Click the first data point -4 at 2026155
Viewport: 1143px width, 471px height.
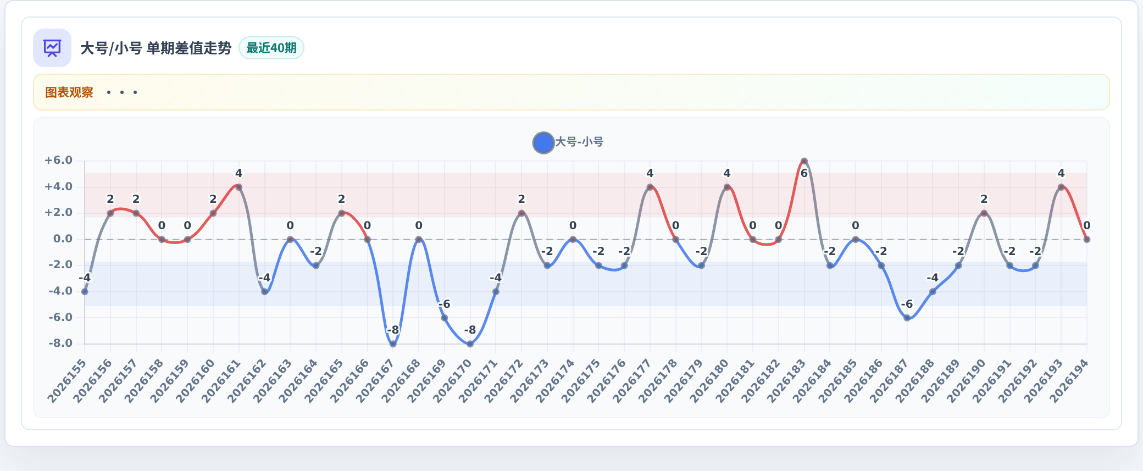85,292
